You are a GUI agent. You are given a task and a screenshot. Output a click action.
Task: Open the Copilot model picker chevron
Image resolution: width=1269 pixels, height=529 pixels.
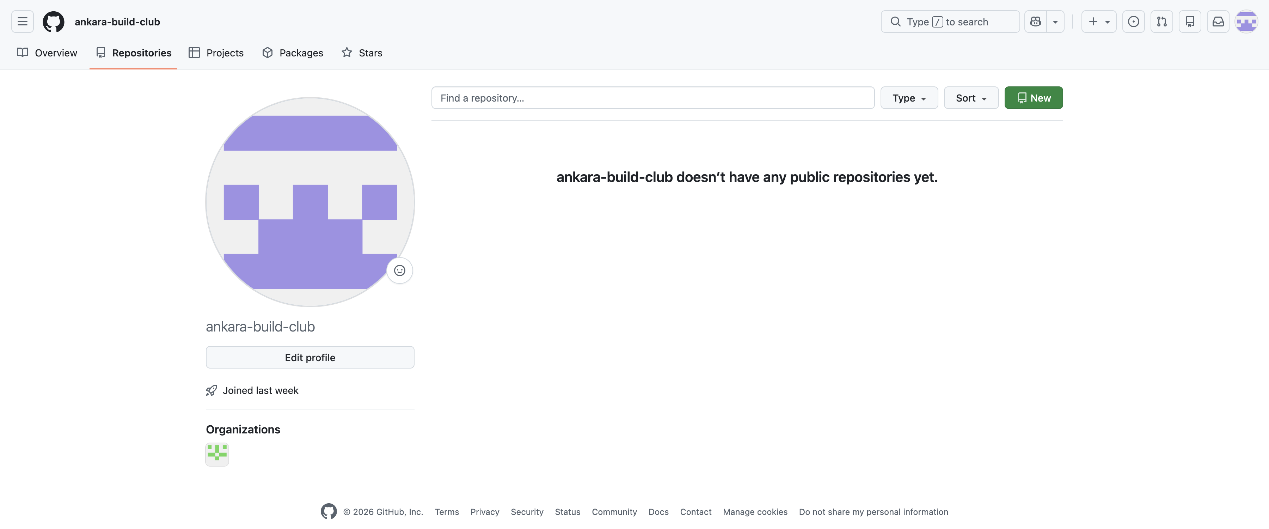coord(1055,21)
